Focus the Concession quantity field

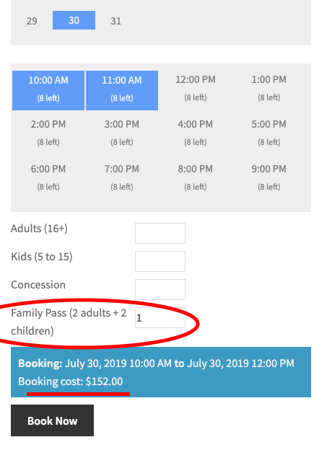tap(160, 290)
